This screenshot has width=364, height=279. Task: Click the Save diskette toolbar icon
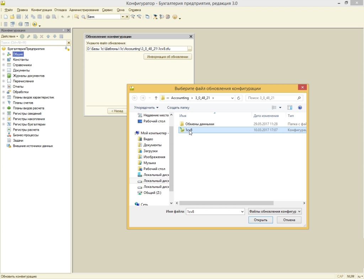click(x=18, y=17)
